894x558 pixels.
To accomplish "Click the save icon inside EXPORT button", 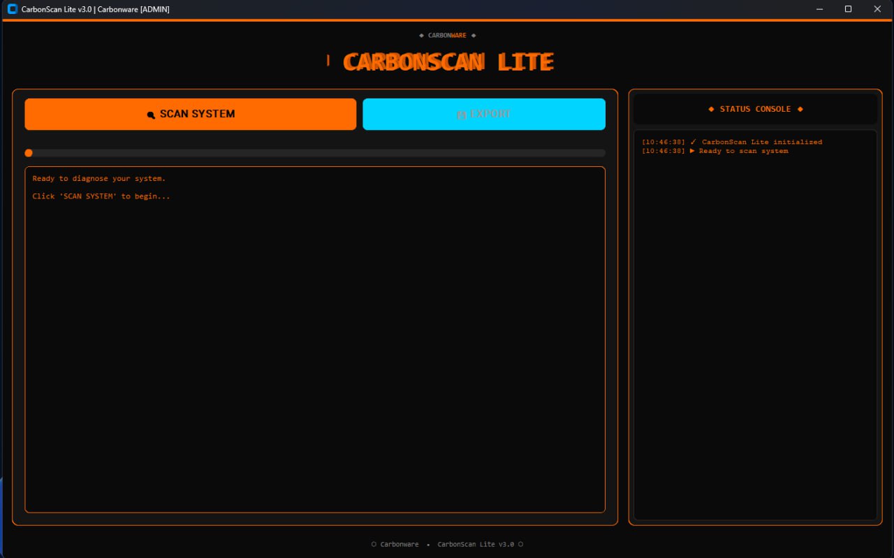I will (x=461, y=114).
